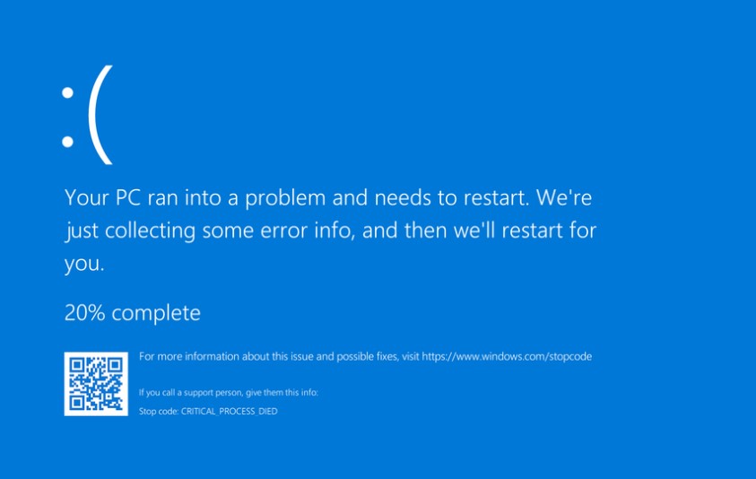Click the "20%" progress number
Image resolution: width=756 pixels, height=479 pixels.
(x=82, y=313)
